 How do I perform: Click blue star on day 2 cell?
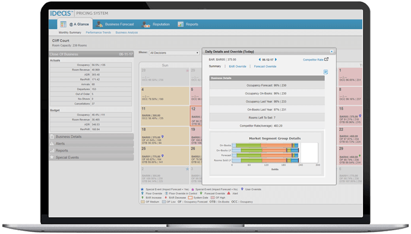coord(187,169)
